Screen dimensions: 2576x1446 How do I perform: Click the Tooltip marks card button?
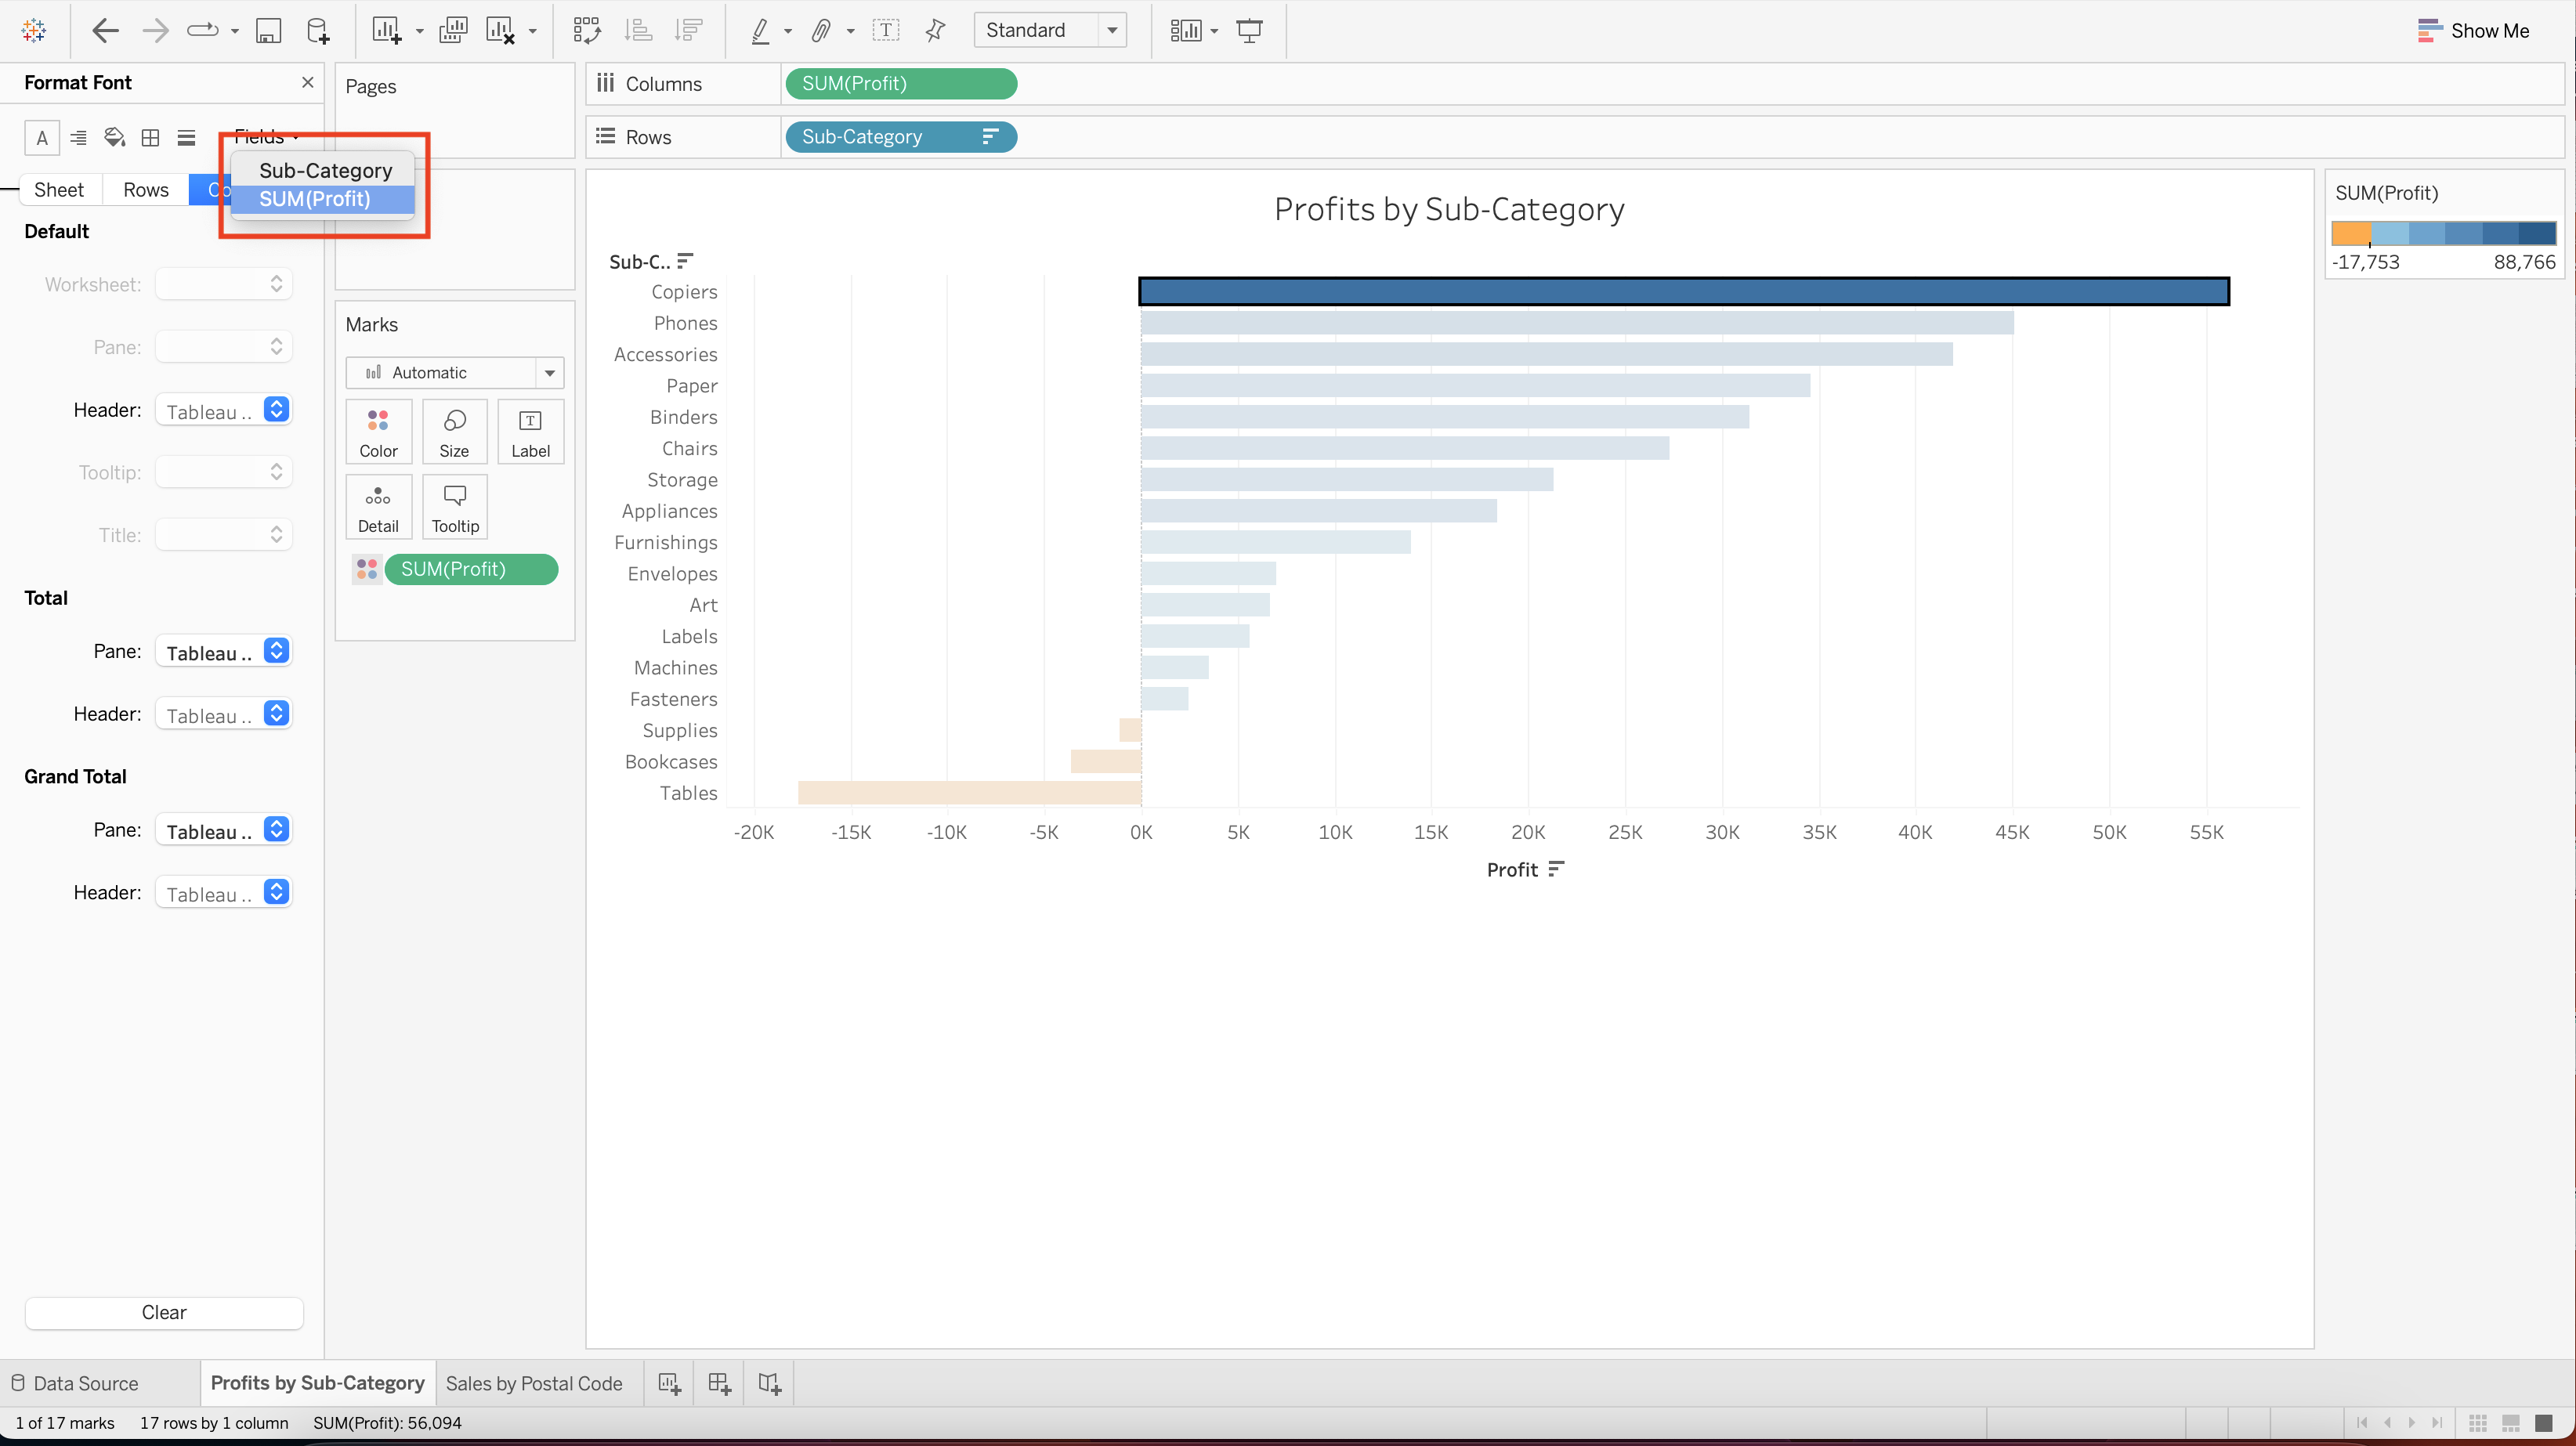click(455, 507)
